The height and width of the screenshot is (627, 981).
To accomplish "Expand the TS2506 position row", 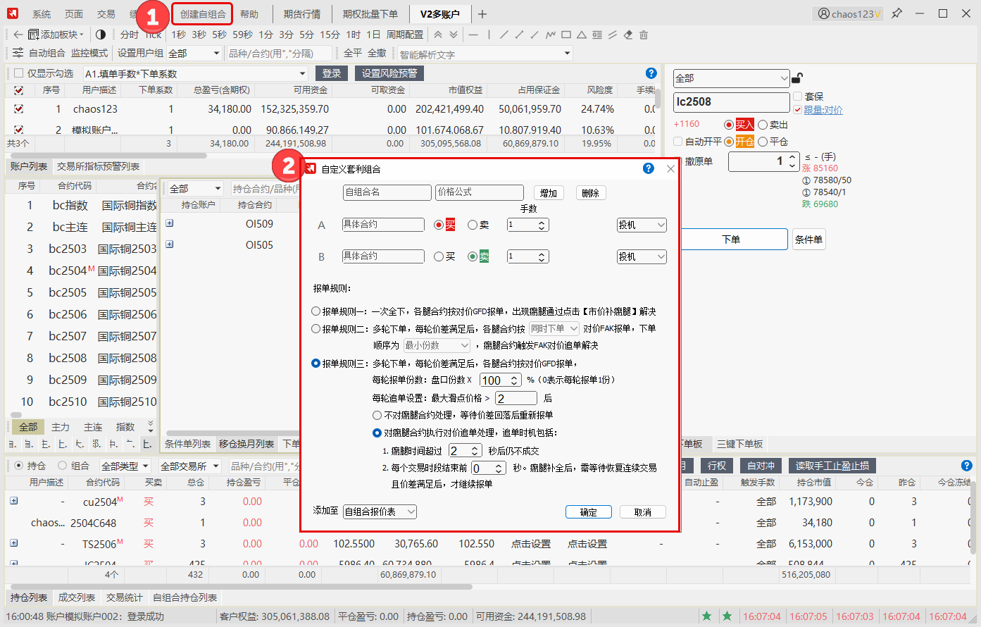I will click(13, 543).
